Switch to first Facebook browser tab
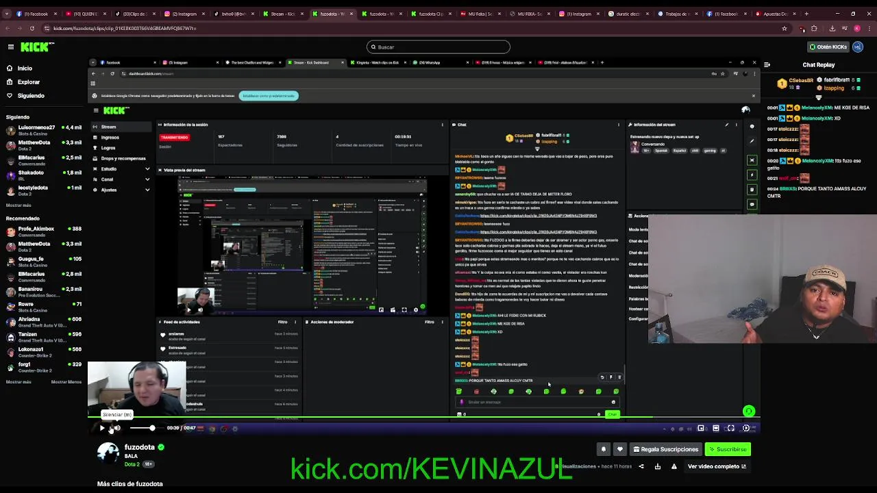 (38, 14)
